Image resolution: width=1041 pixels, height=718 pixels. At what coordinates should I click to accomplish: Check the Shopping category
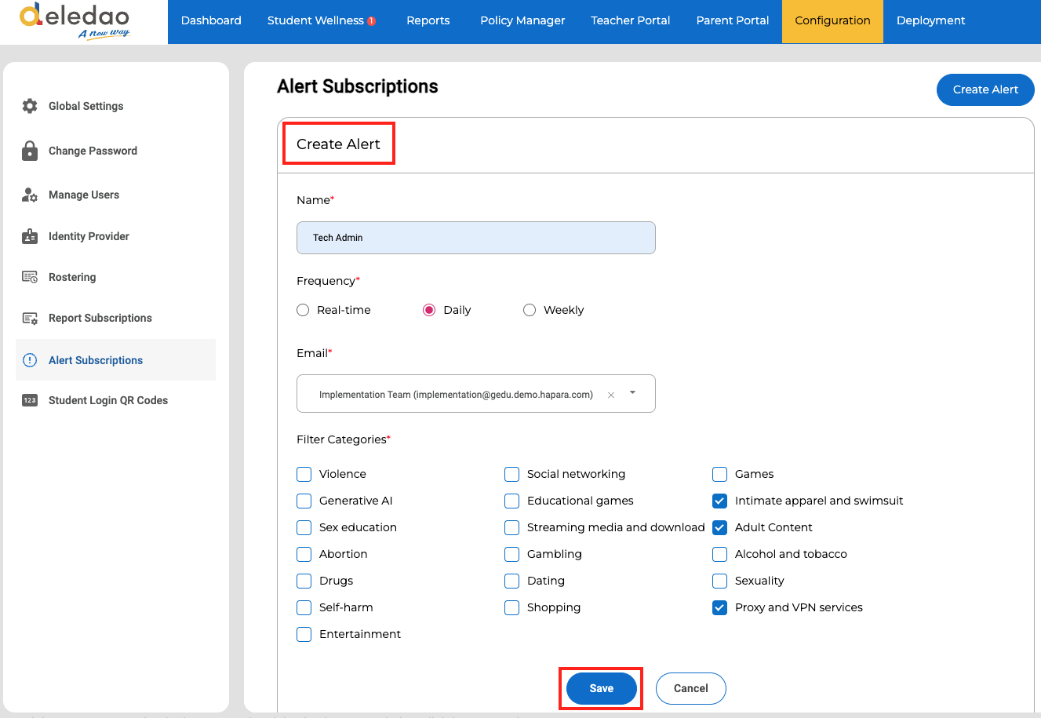(x=512, y=607)
